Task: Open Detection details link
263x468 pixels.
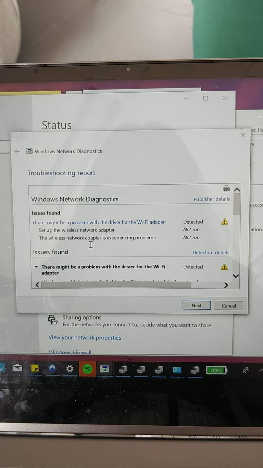Action: 211,253
